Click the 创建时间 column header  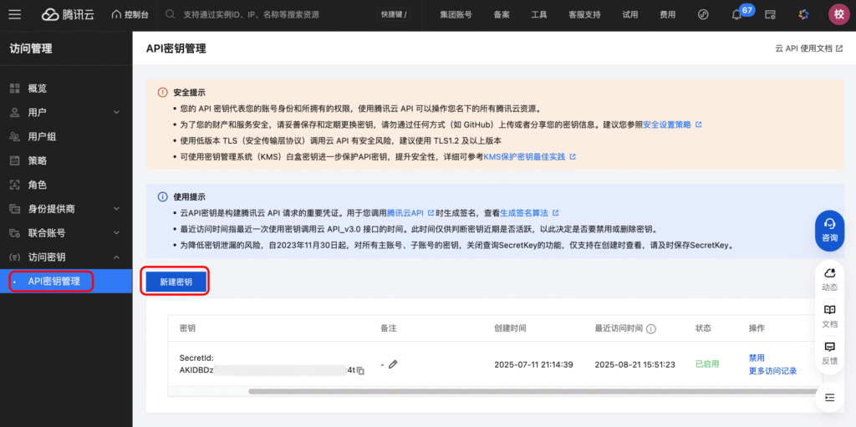pos(510,328)
